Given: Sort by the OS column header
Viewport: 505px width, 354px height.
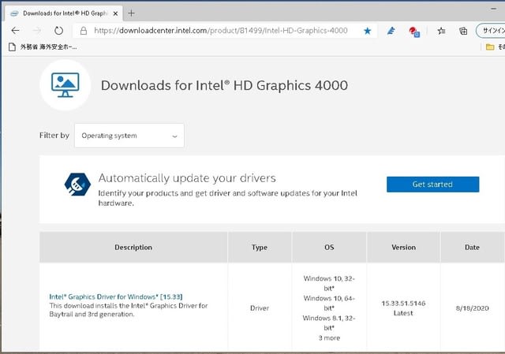Looking at the screenshot, I should click(329, 247).
